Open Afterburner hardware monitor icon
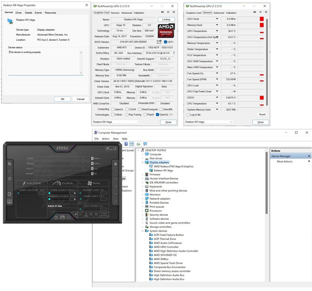The image size is (312, 291). [9, 201]
